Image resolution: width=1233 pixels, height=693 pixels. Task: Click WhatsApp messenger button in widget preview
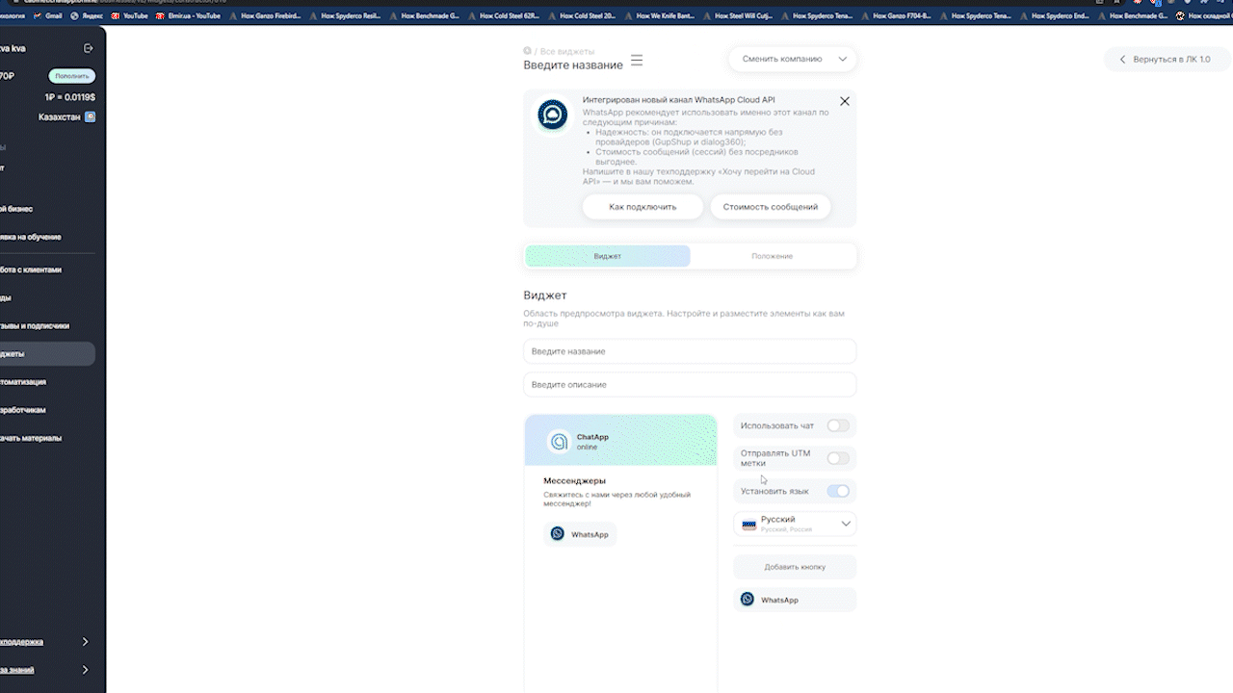point(580,534)
